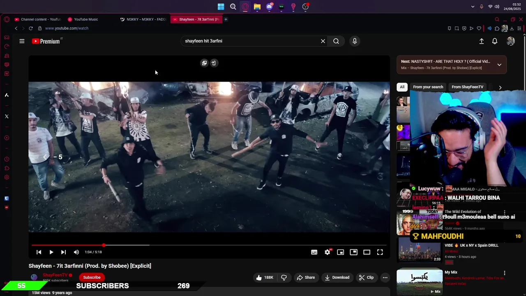
Task: Skip to previous video
Action: [39, 252]
